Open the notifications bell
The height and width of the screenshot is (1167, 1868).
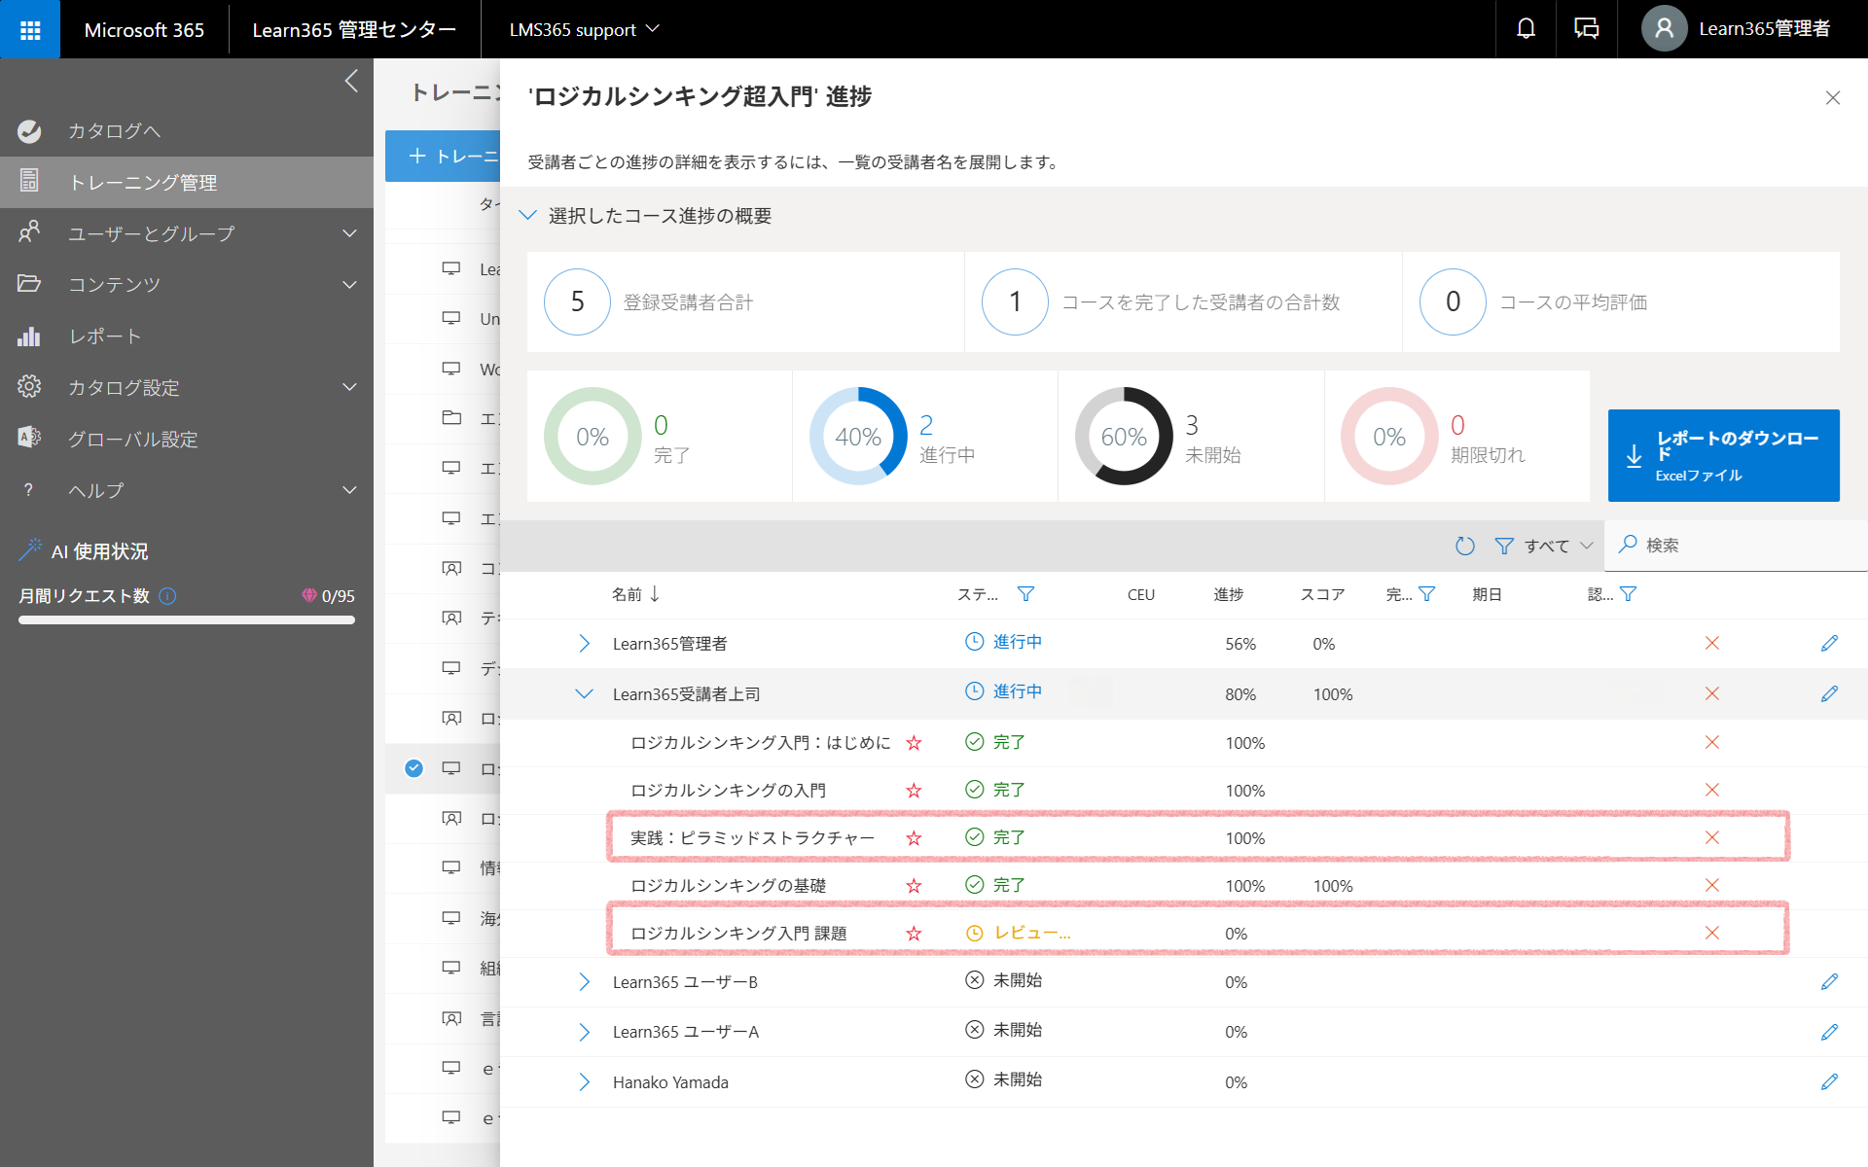tap(1526, 29)
